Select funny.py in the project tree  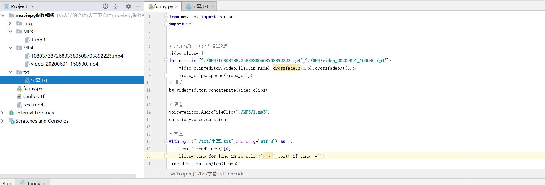[33, 88]
